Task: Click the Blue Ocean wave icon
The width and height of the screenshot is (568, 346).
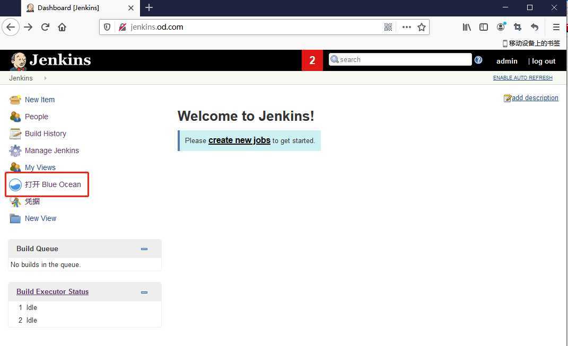Action: click(x=15, y=184)
